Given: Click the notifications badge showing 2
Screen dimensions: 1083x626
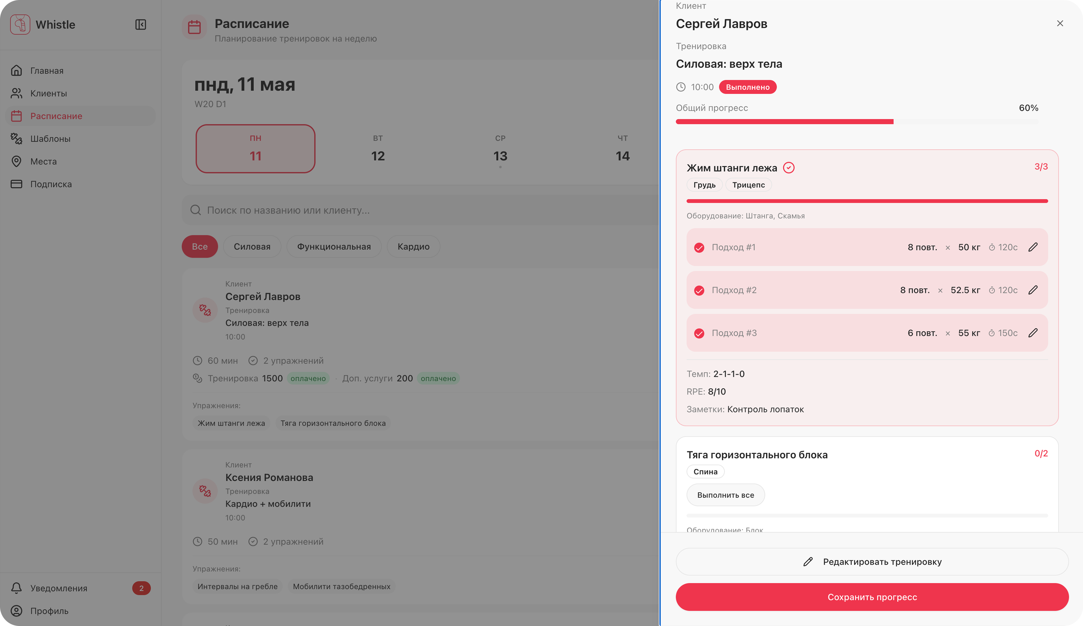Looking at the screenshot, I should click(141, 588).
